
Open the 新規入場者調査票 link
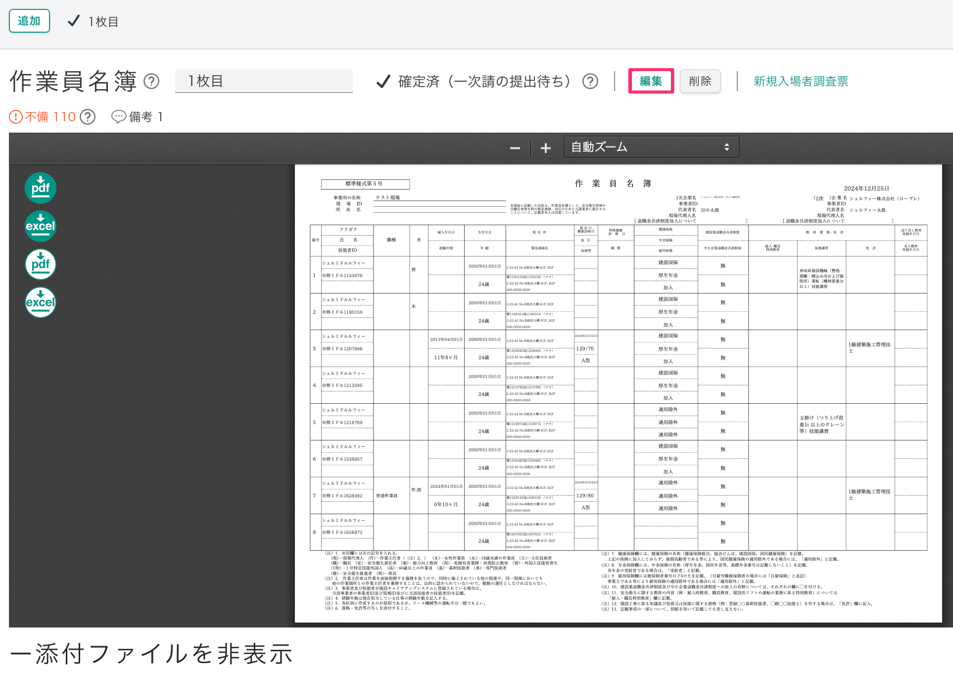click(x=801, y=81)
